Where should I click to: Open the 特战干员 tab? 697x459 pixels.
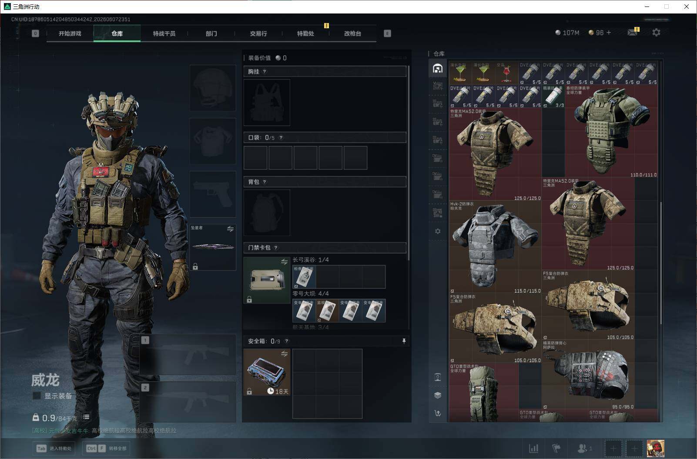[x=164, y=33]
